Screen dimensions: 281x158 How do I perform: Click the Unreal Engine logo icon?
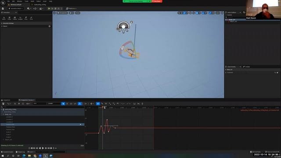coord(3,3)
